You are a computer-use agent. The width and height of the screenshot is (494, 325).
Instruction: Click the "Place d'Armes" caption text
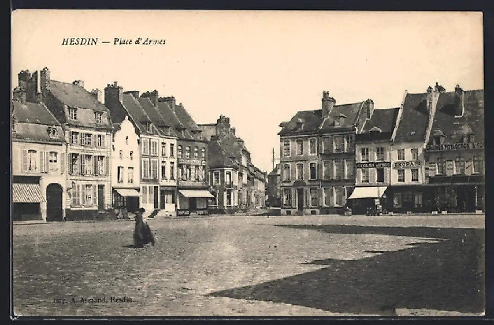pos(140,42)
